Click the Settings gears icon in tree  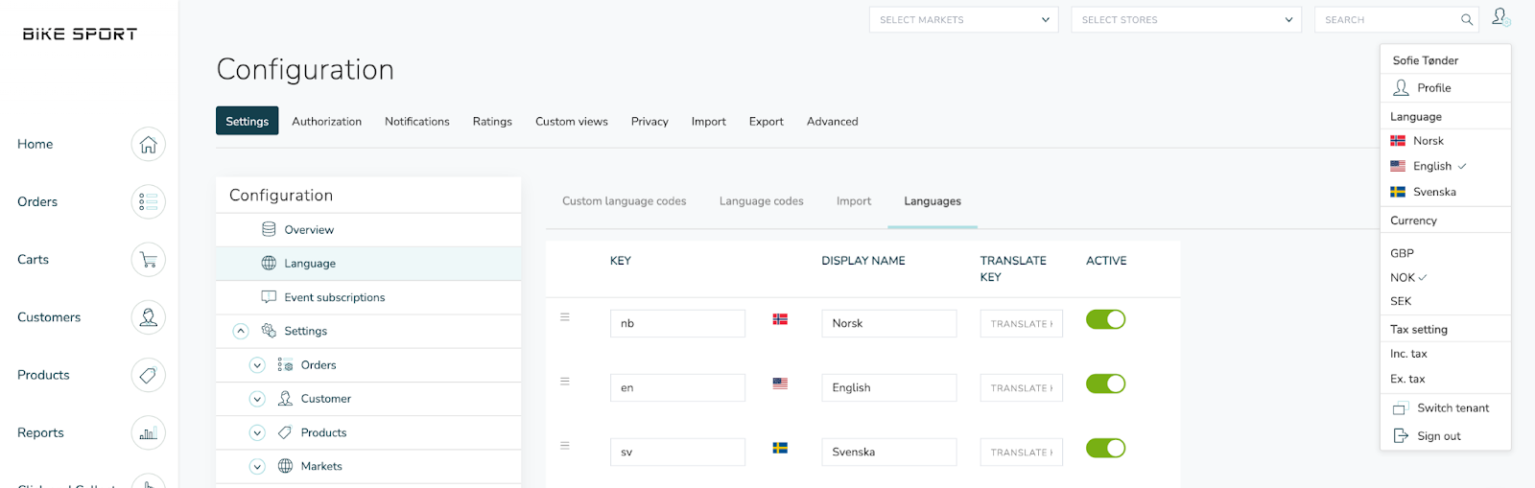click(x=269, y=331)
